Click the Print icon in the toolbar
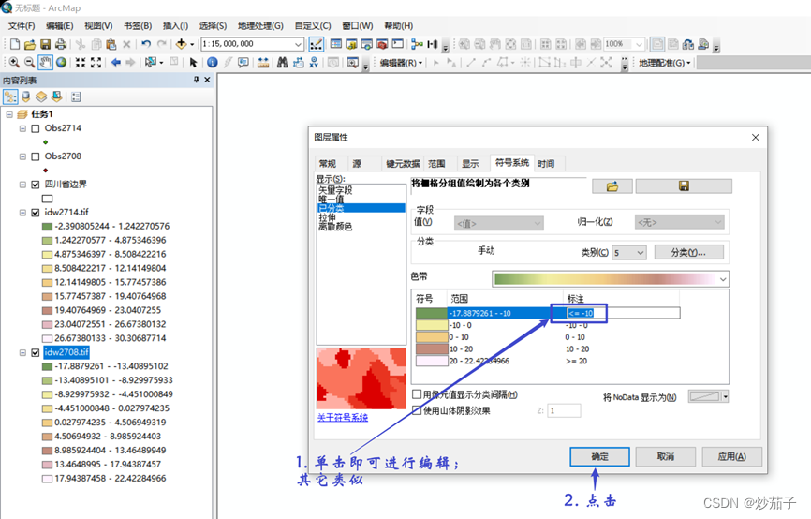 point(61,45)
